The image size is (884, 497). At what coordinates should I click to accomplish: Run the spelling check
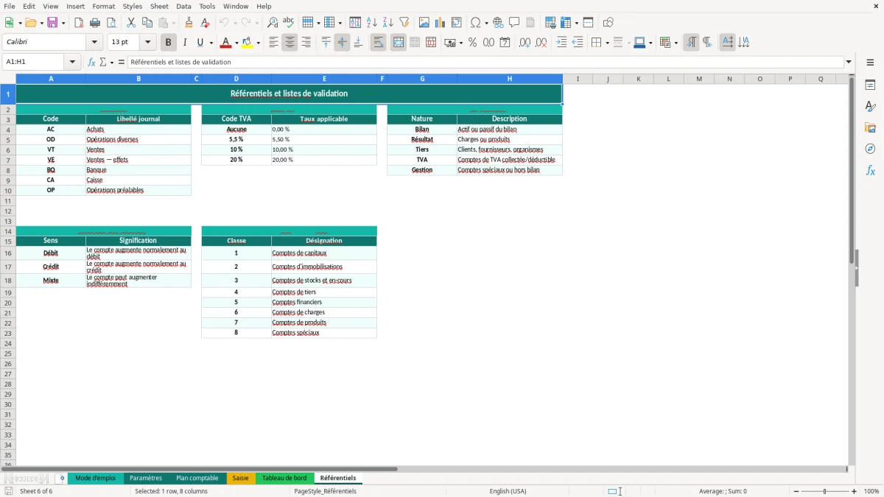point(289,23)
